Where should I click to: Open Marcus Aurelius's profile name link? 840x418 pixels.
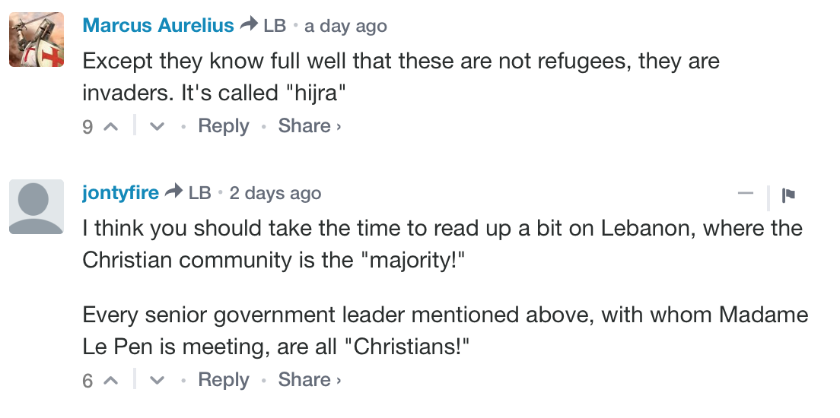click(158, 25)
